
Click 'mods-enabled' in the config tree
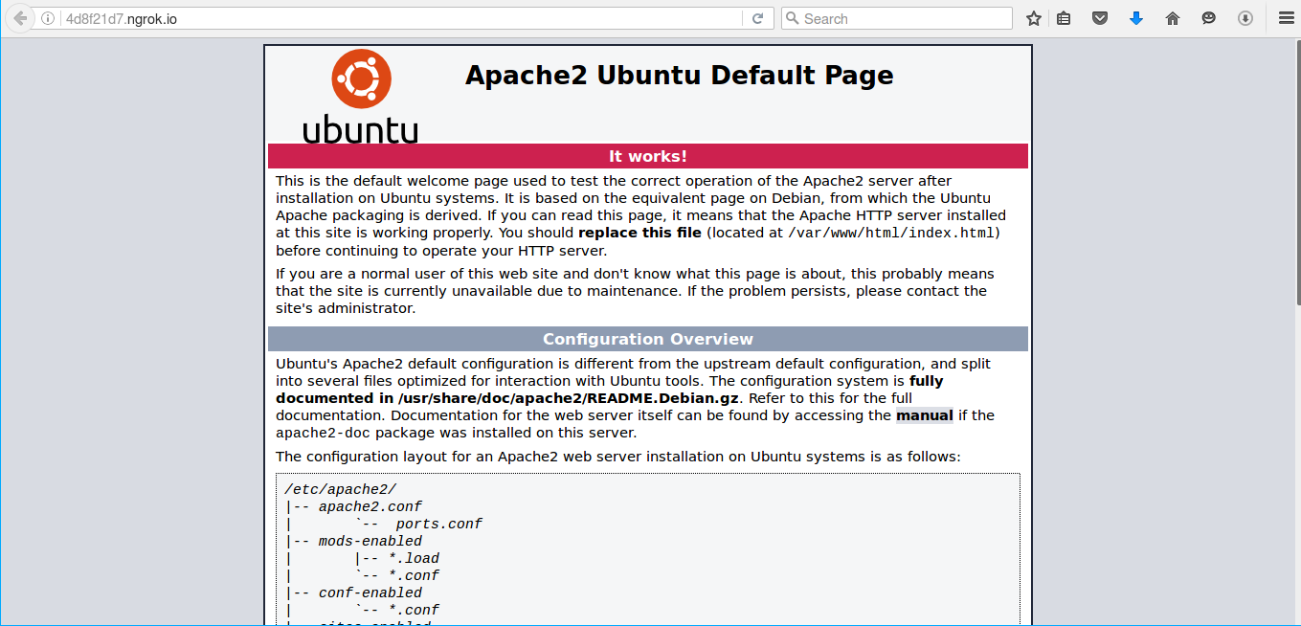[x=370, y=542]
